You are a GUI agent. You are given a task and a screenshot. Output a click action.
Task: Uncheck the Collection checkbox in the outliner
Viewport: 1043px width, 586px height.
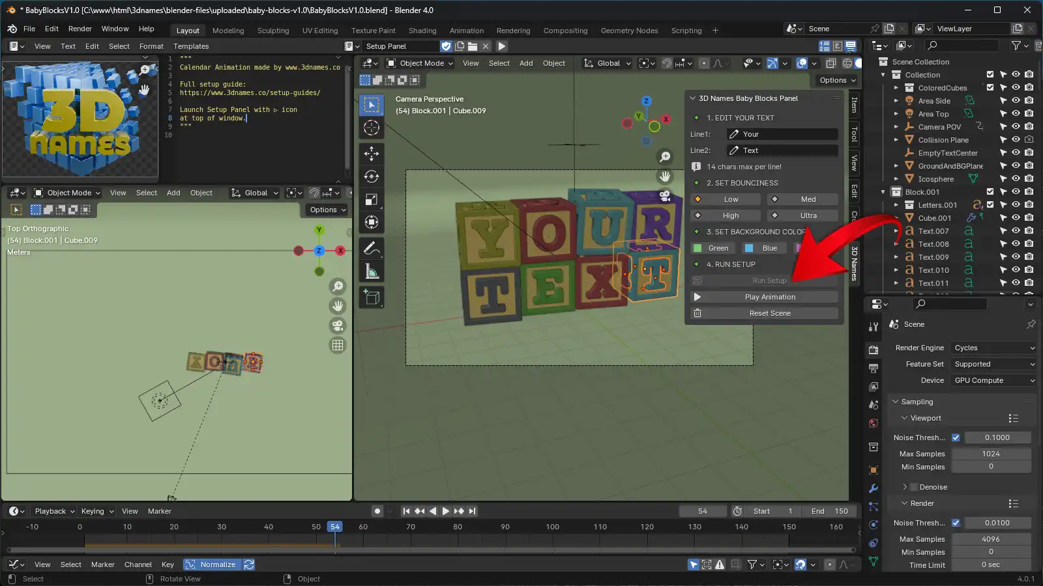click(x=990, y=74)
